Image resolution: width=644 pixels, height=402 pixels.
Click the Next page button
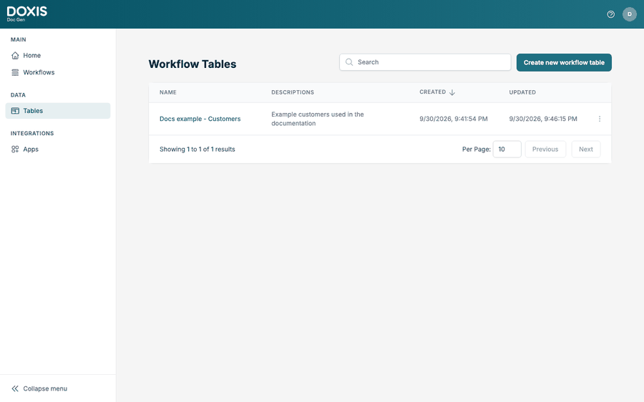[x=585, y=149]
